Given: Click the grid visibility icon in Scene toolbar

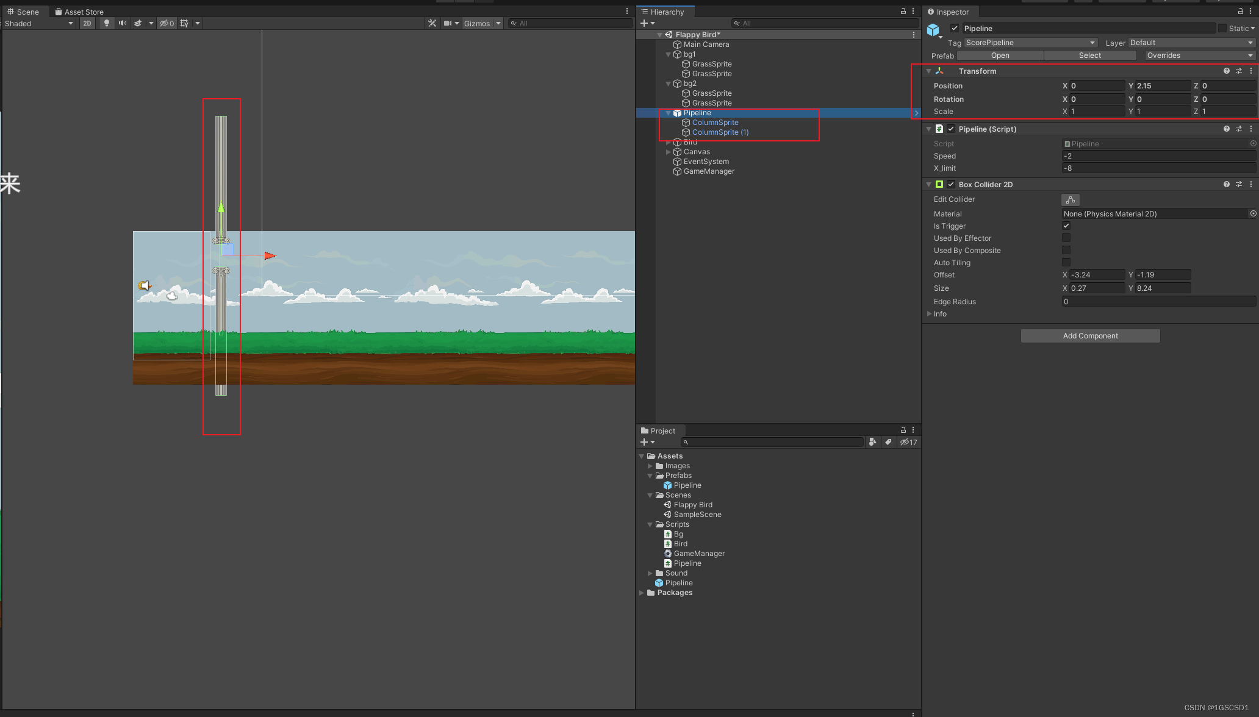Looking at the screenshot, I should click(184, 23).
